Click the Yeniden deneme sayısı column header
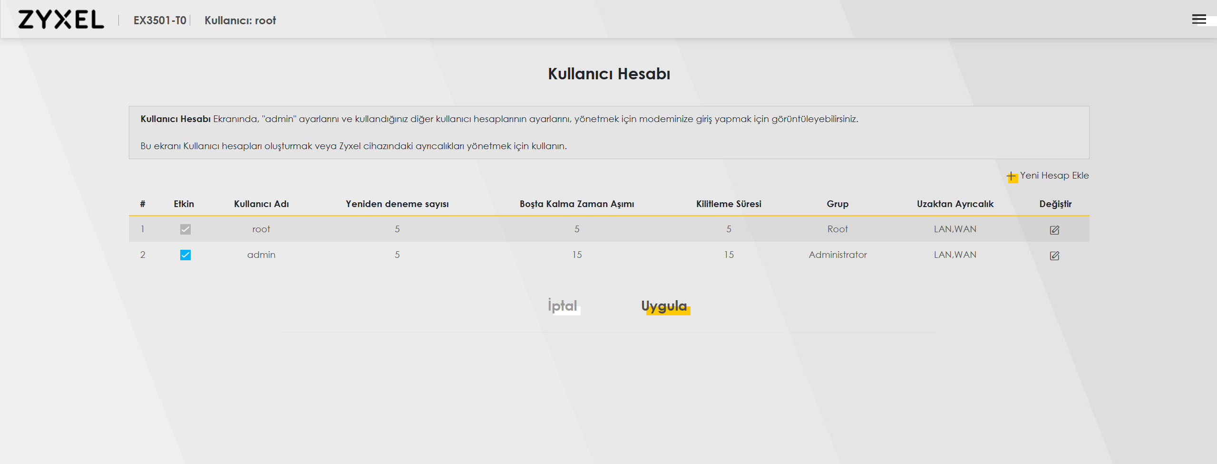 (x=397, y=204)
